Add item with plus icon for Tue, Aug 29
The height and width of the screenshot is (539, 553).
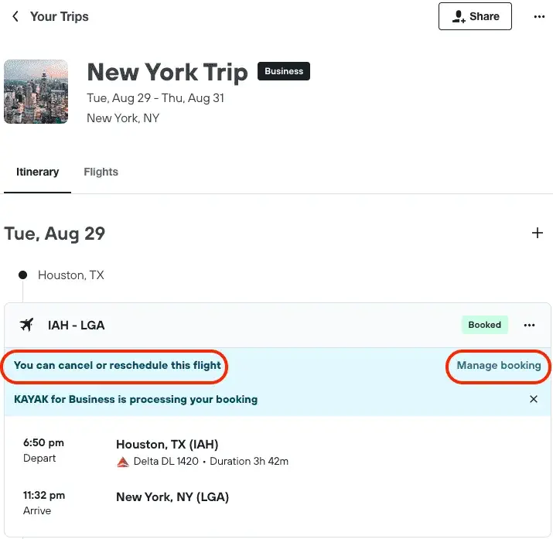(x=537, y=233)
